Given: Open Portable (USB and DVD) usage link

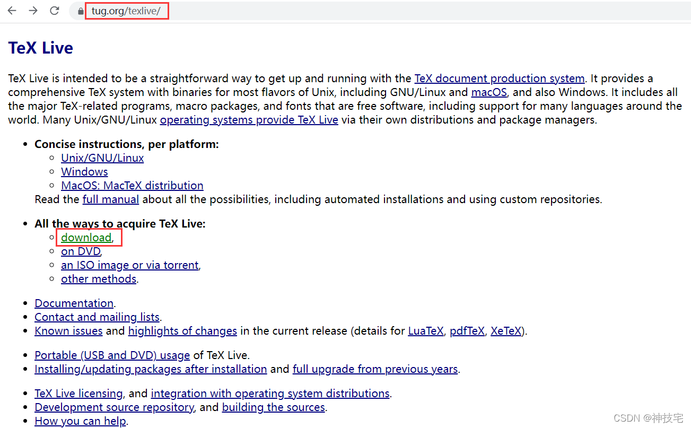Looking at the screenshot, I should 112,355.
